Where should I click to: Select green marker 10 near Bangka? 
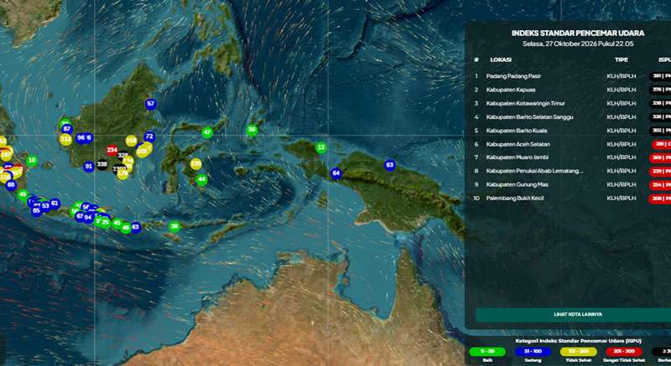[32, 161]
